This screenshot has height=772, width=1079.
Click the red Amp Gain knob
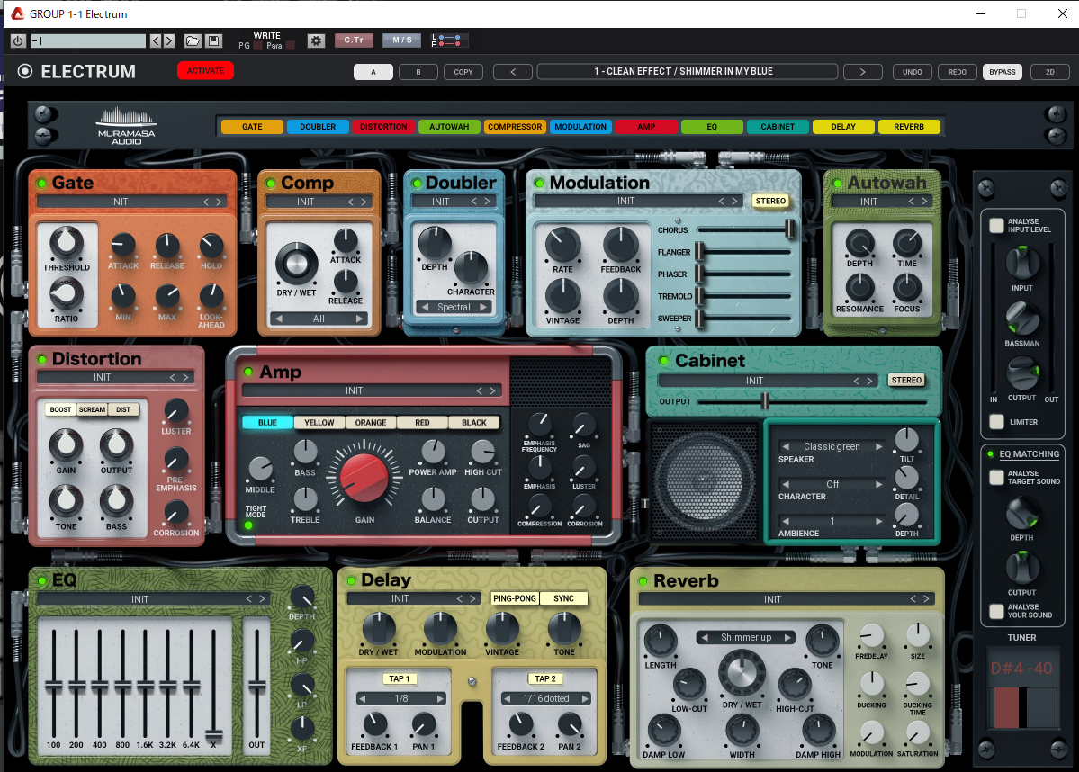pyautogui.click(x=364, y=478)
